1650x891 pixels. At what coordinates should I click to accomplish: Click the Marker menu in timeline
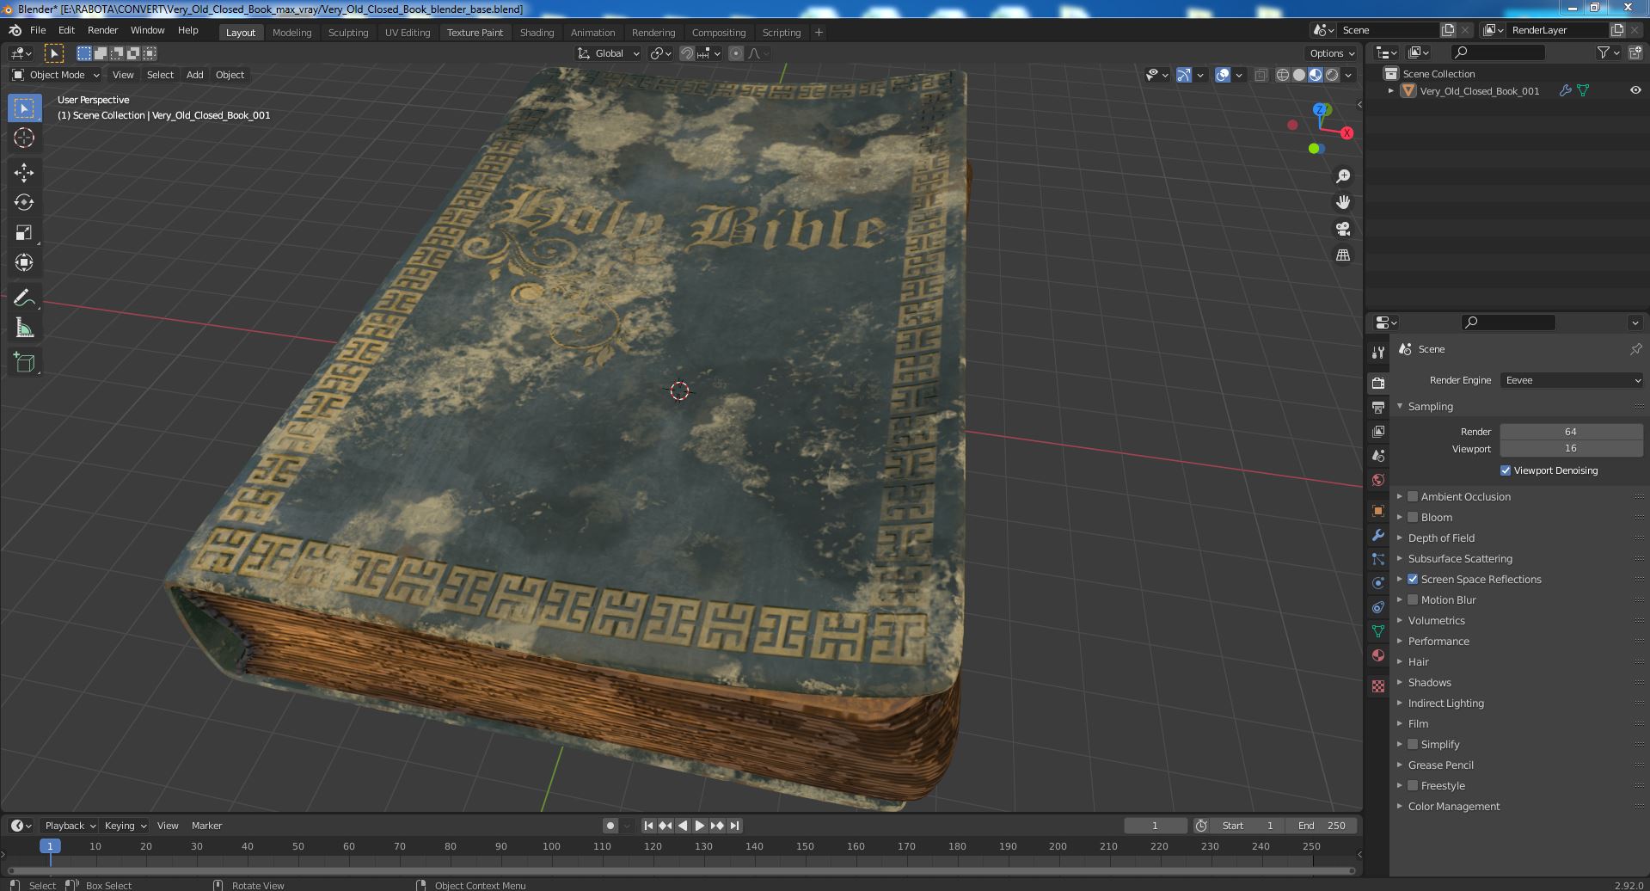point(206,826)
